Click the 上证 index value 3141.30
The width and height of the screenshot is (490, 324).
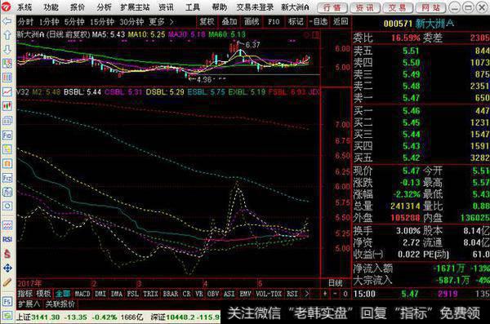coord(46,317)
